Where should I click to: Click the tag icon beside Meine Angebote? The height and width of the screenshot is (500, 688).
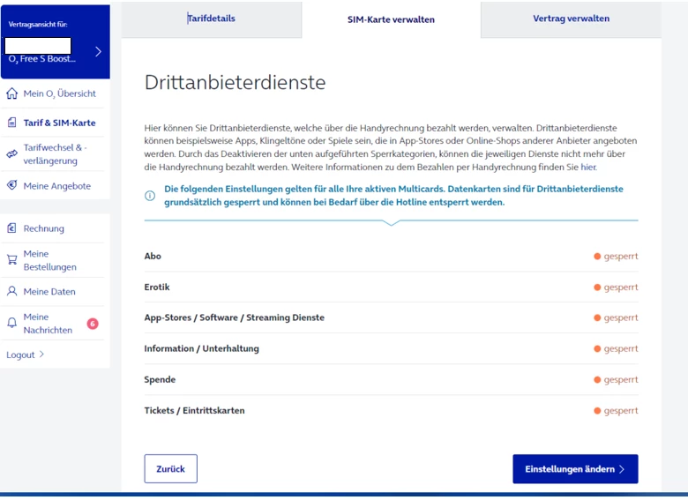point(11,185)
